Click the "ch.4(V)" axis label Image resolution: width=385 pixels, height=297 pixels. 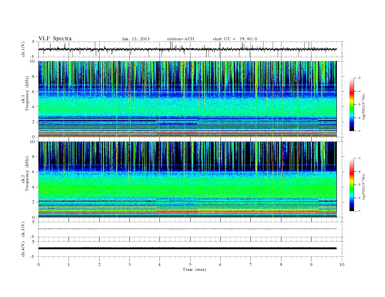point(23,249)
